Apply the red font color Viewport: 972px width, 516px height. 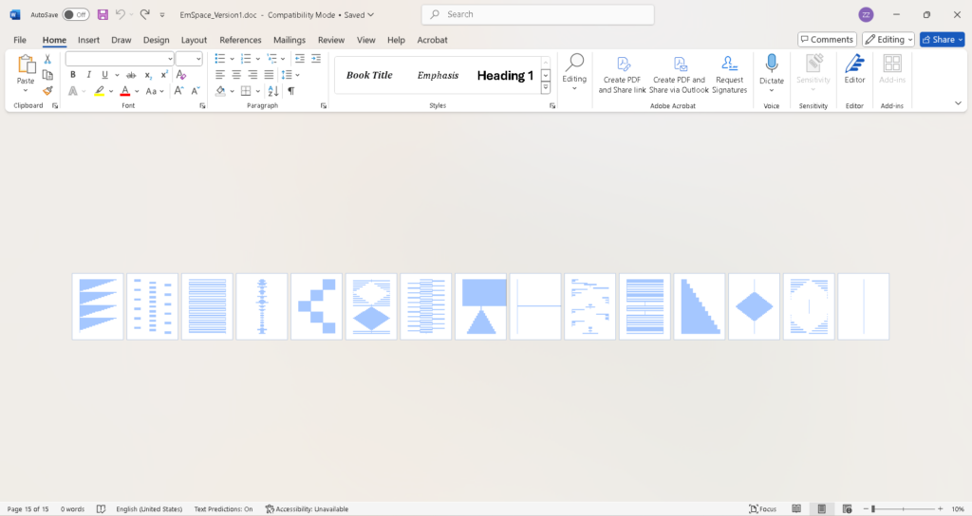[125, 91]
